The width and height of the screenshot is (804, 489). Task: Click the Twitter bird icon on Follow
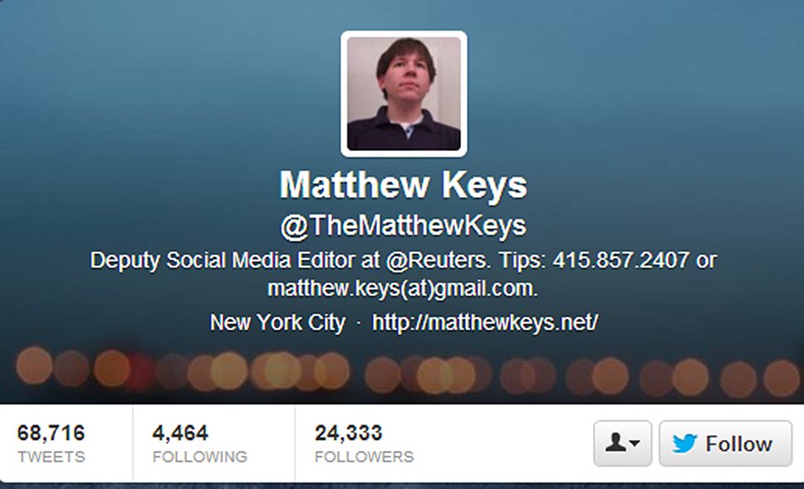(684, 443)
